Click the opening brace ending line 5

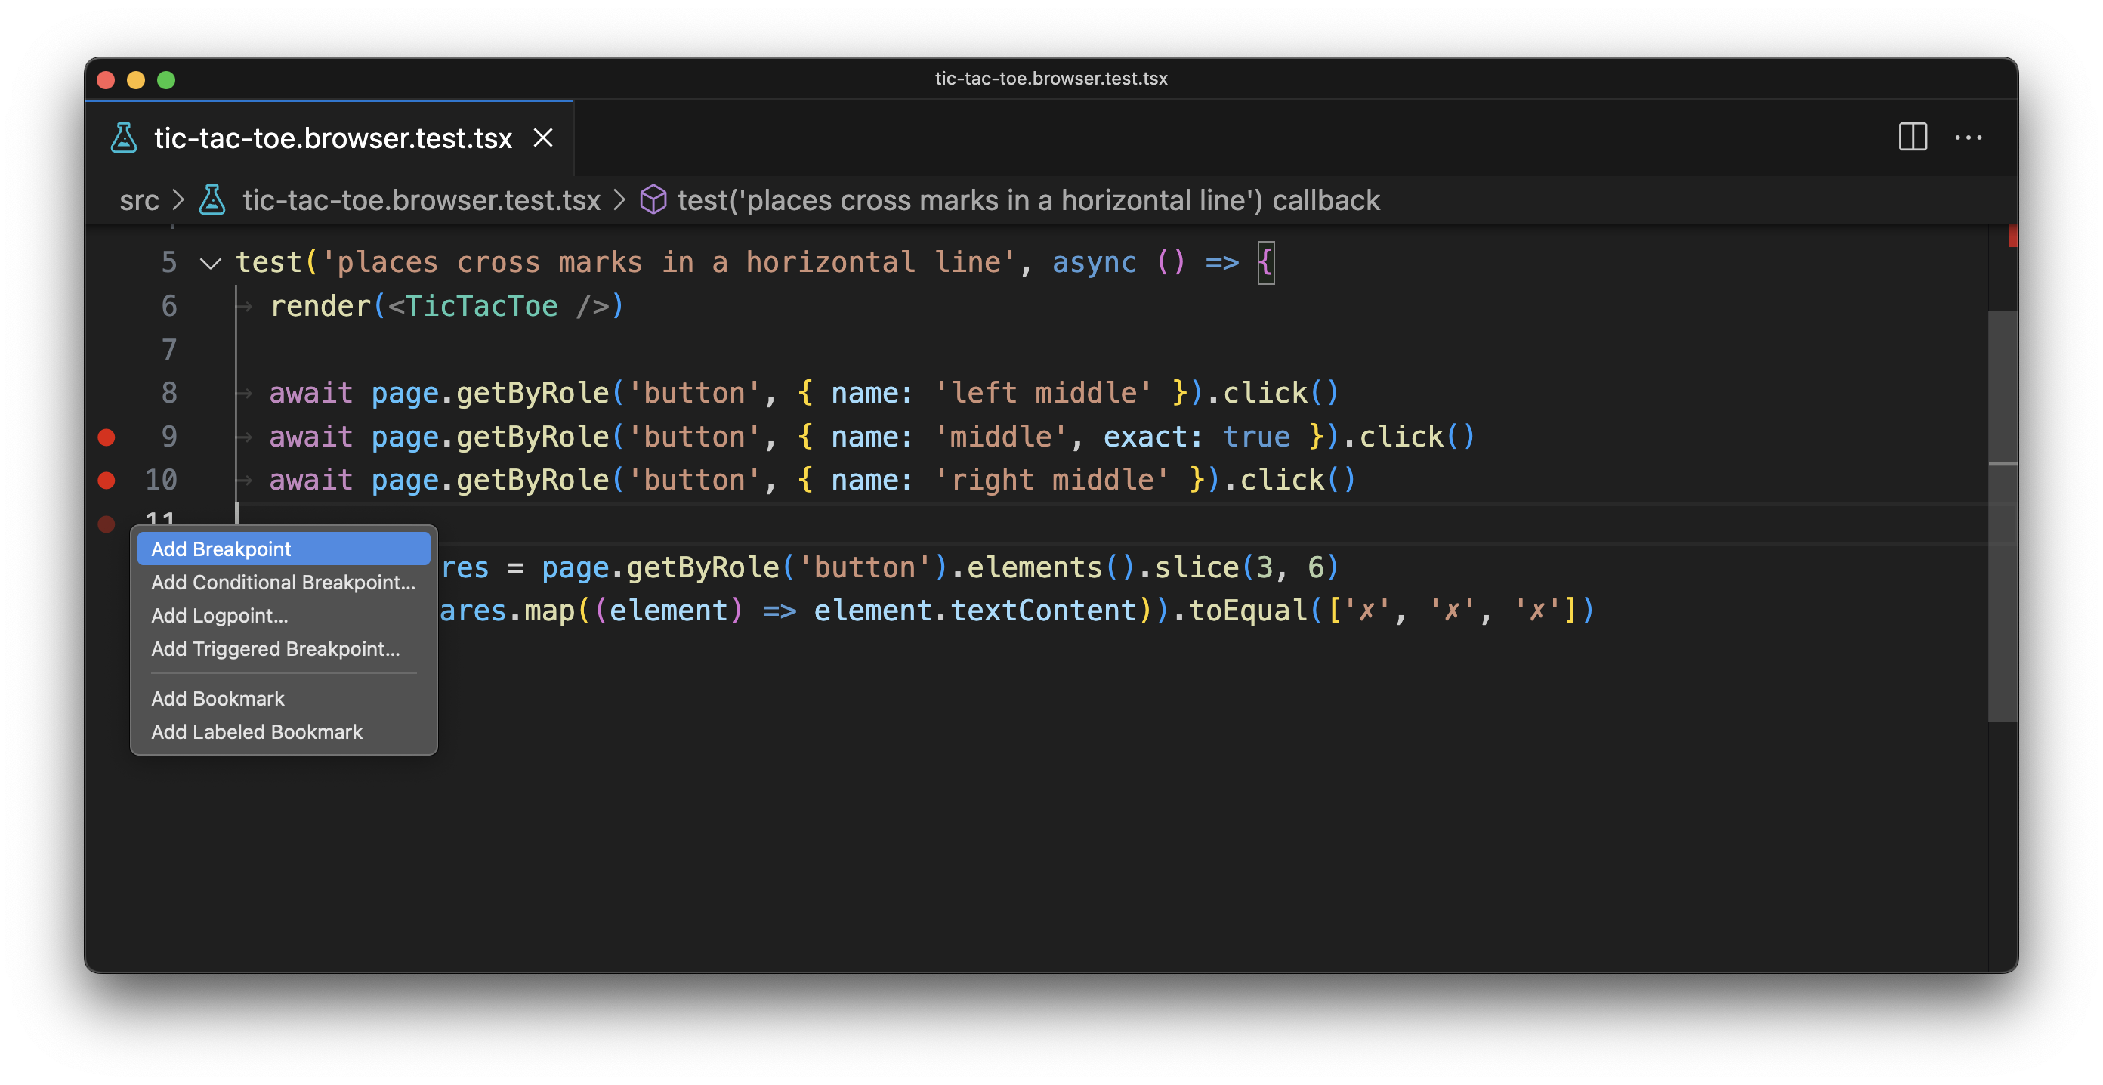(1265, 263)
